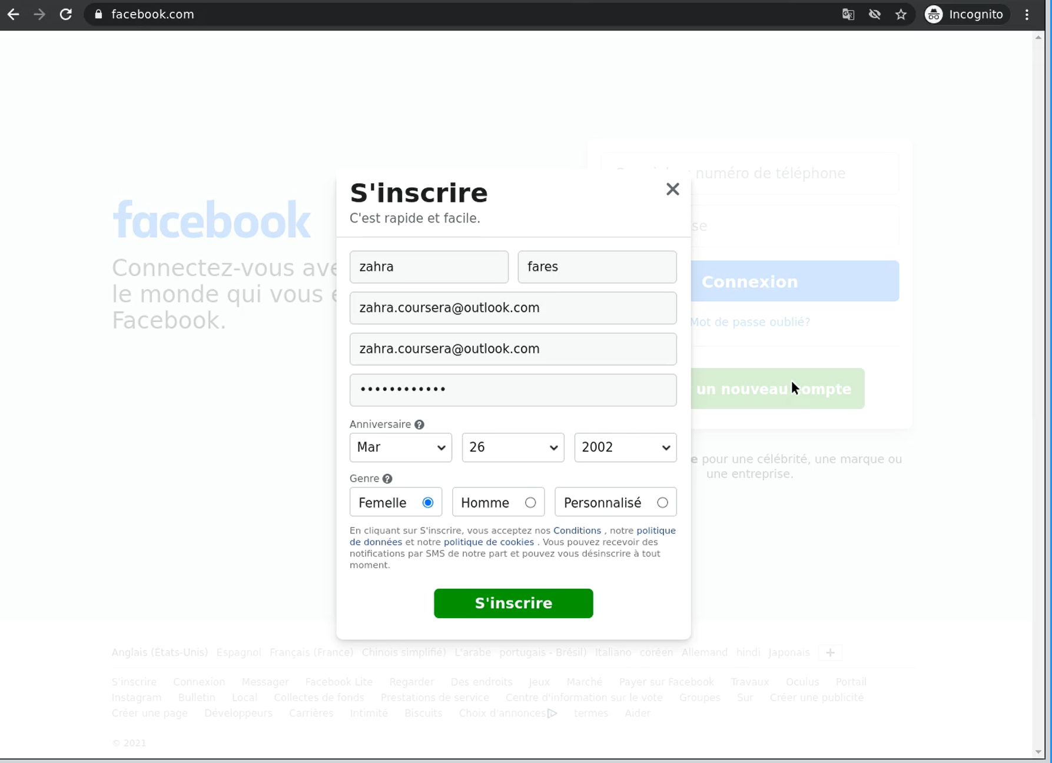
Task: Click the plus button after Japonais
Action: [830, 652]
